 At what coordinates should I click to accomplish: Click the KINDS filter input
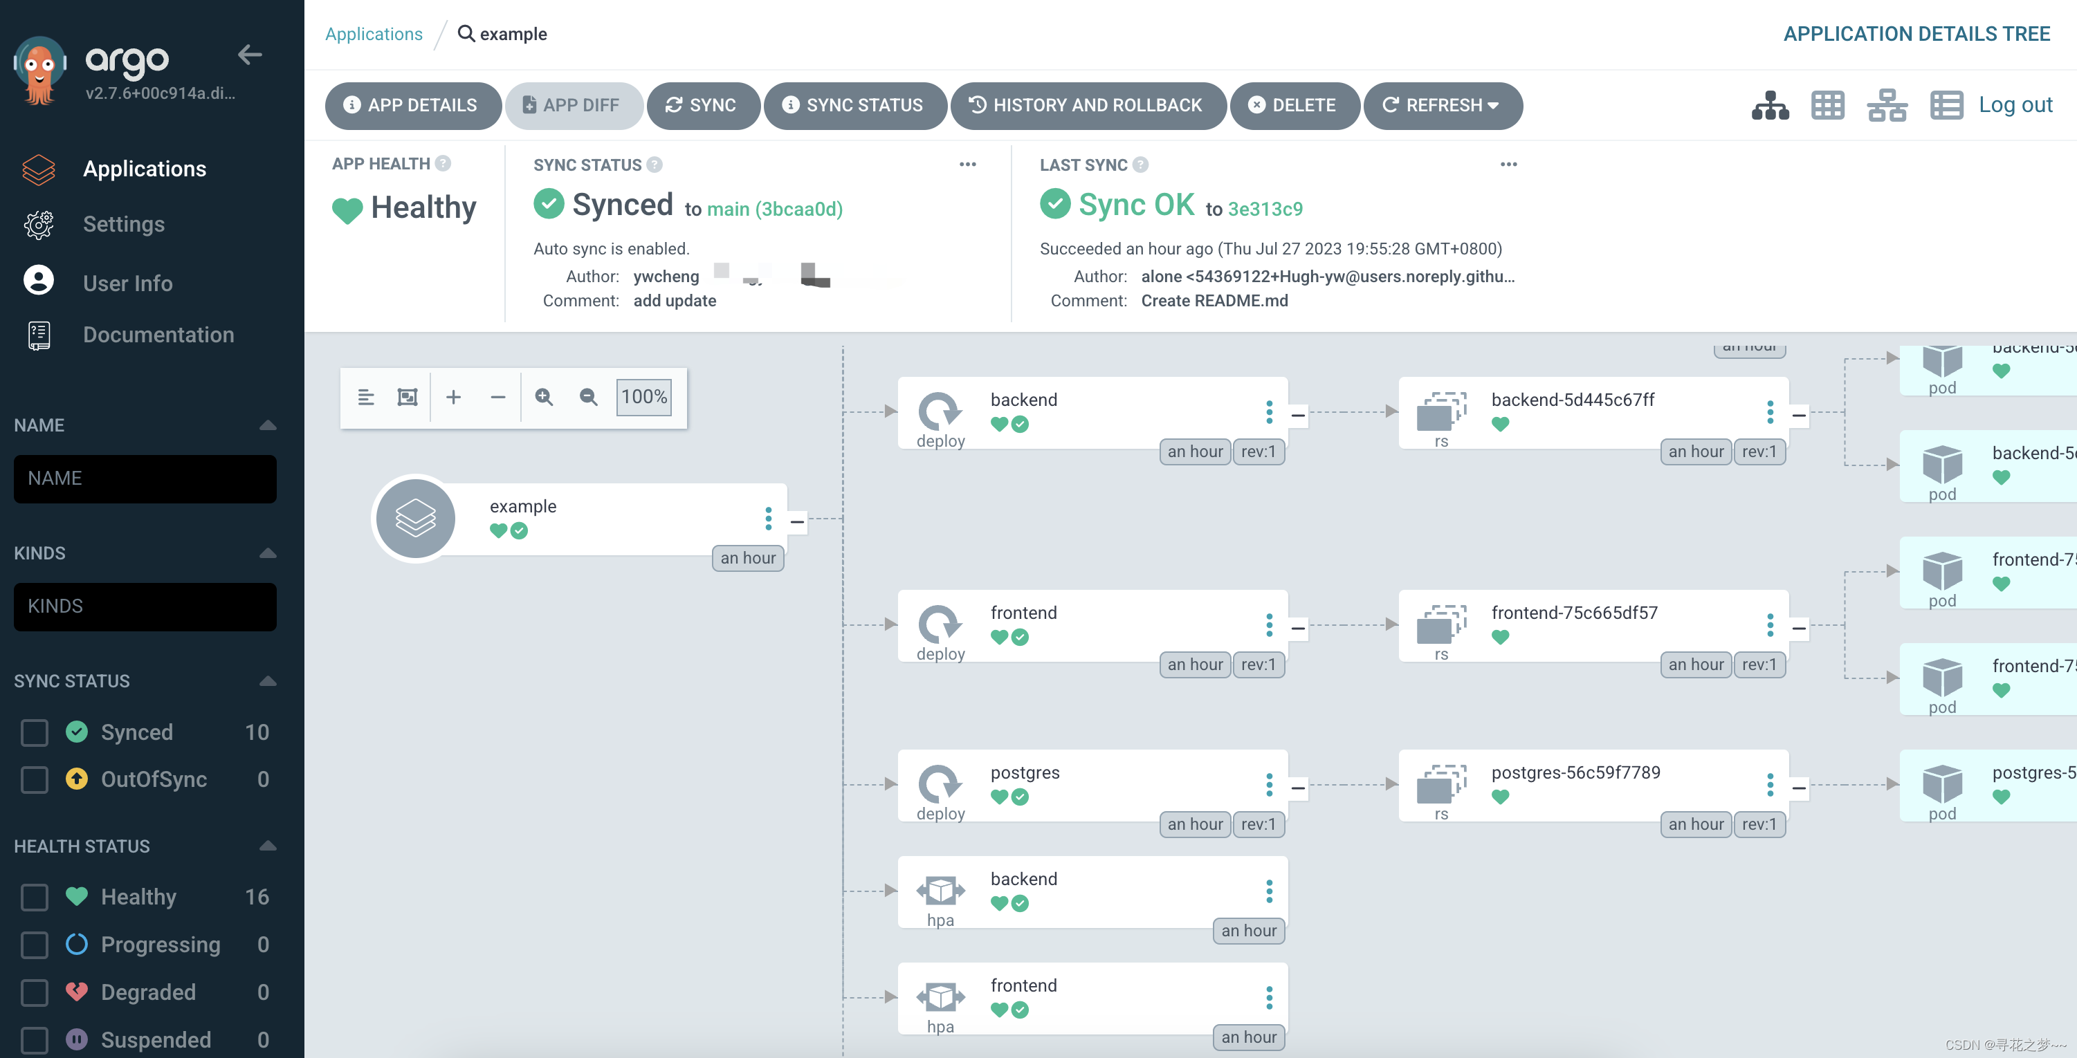click(145, 606)
